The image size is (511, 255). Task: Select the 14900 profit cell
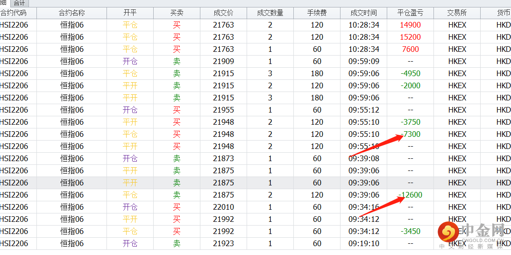click(410, 25)
